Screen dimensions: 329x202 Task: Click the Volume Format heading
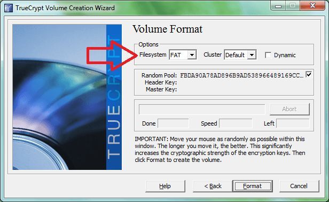click(x=168, y=29)
